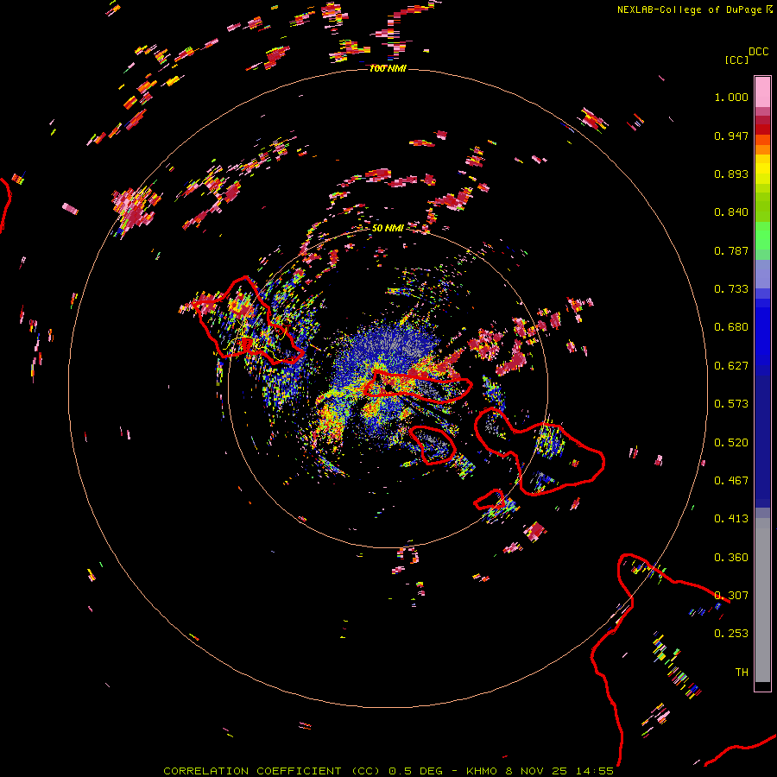The width and height of the screenshot is (777, 777).
Task: Click the 0.787 scale value
Action: (731, 250)
